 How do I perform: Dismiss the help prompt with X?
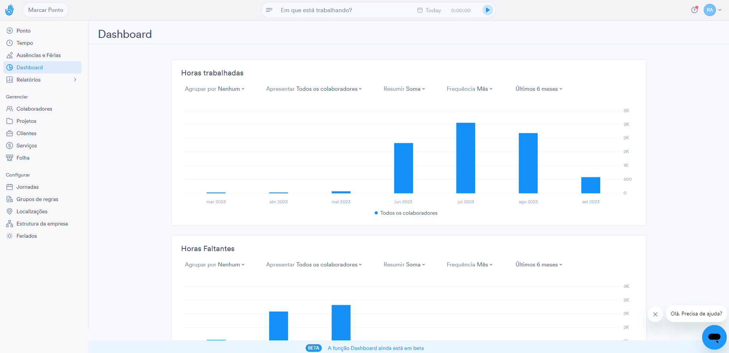click(655, 314)
